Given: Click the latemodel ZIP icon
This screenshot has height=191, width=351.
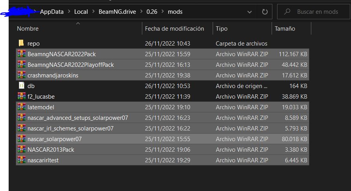Looking at the screenshot, I should [22, 107].
